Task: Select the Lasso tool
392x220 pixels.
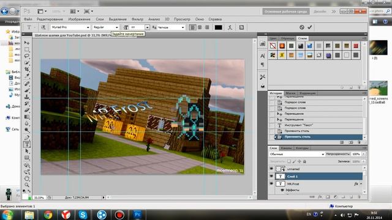Action: 27,56
